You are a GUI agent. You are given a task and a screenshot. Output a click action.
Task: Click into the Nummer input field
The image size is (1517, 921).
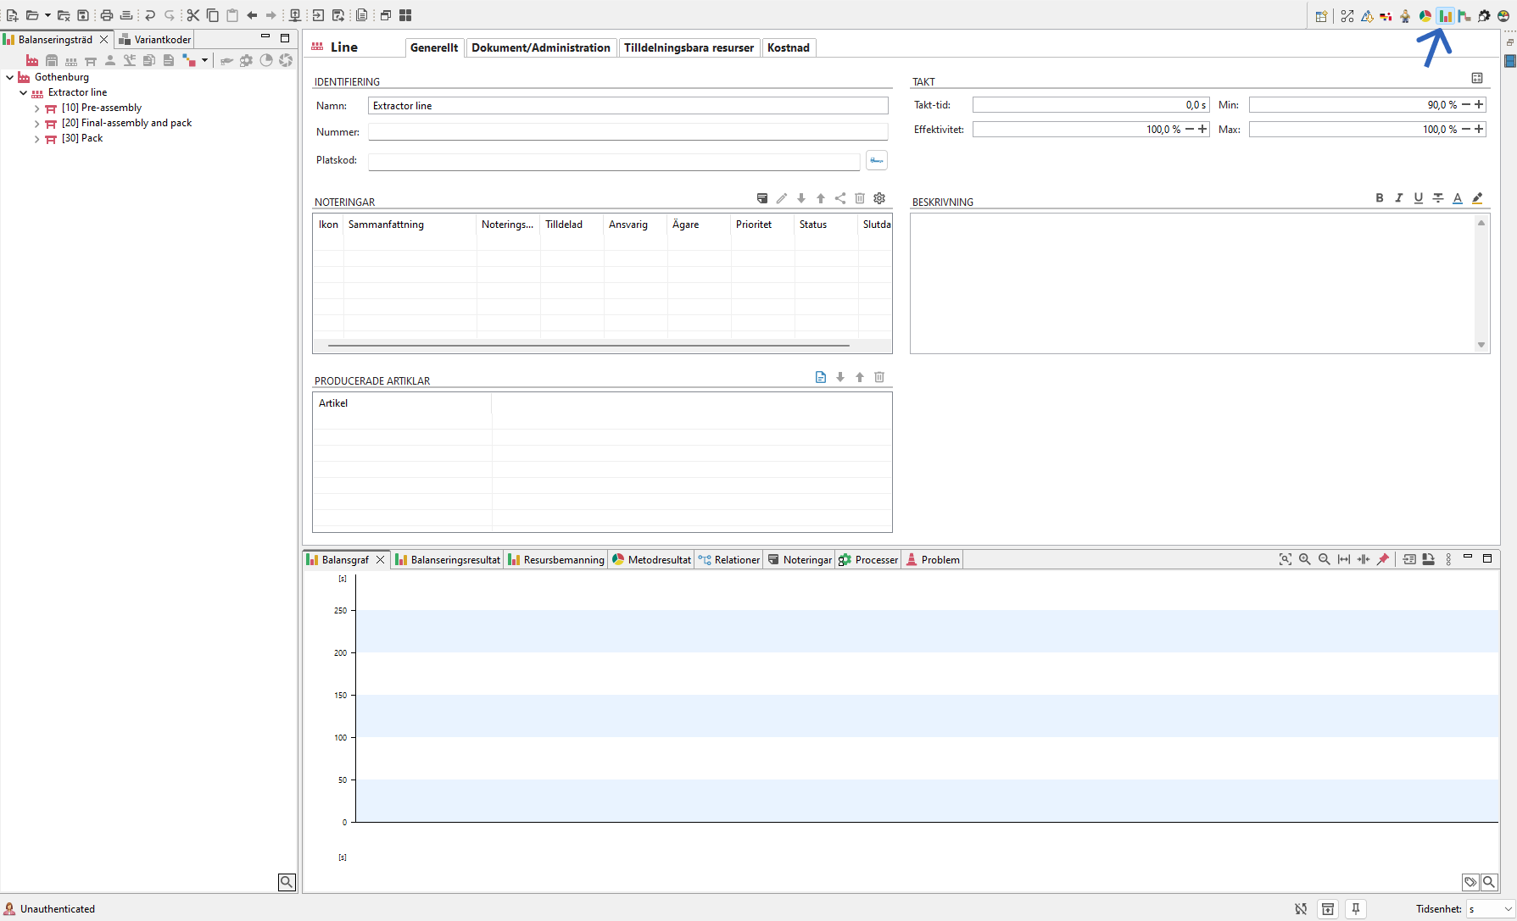(627, 132)
